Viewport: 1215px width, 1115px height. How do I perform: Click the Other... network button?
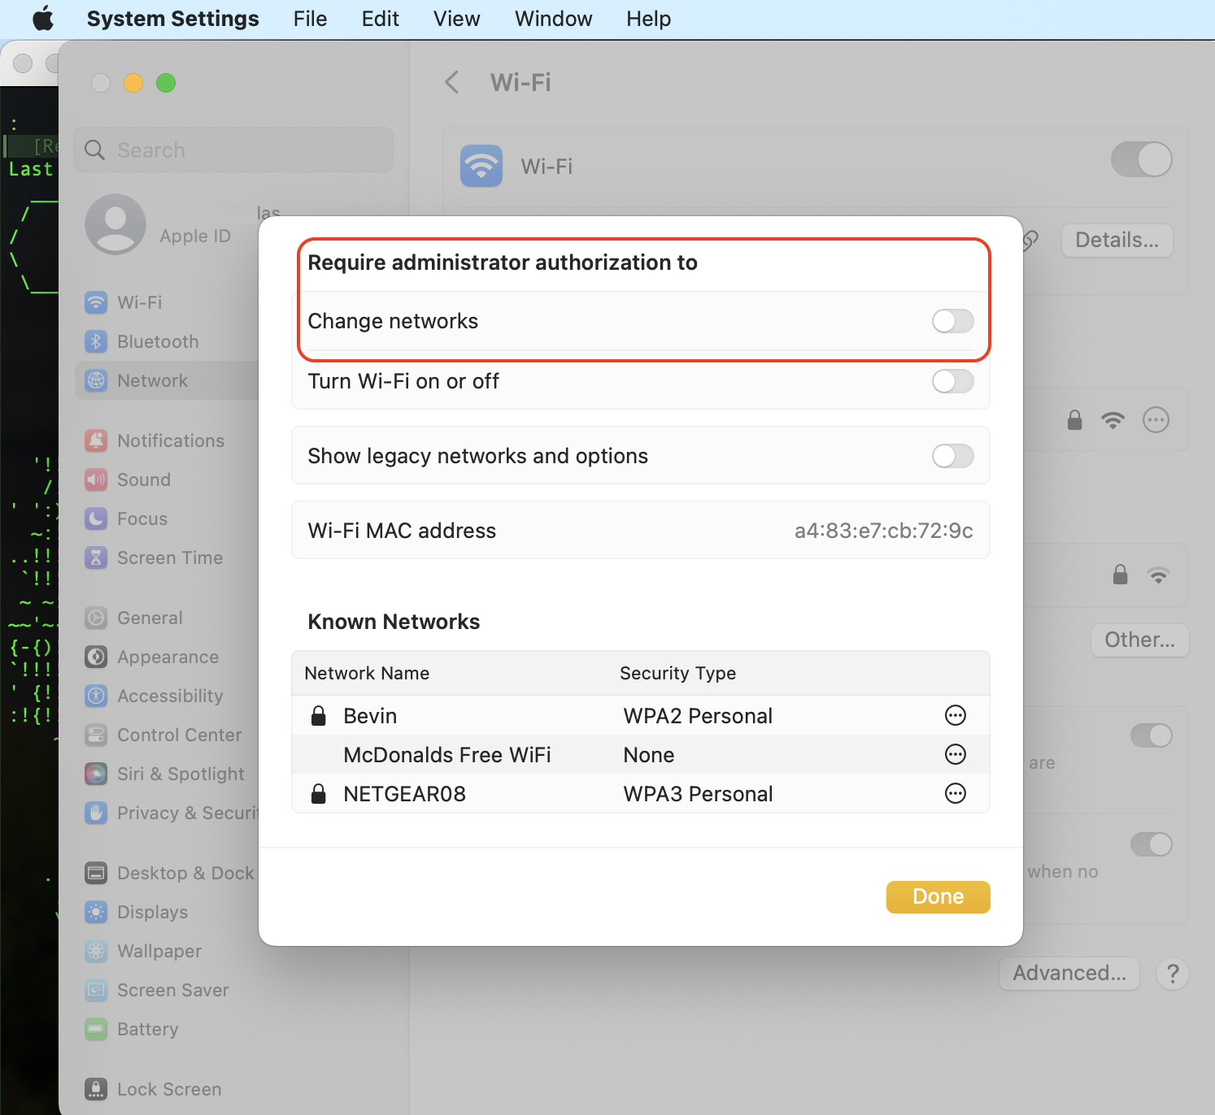1139,640
